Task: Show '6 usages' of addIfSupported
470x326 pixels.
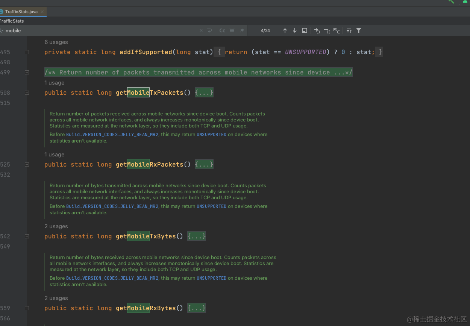Action: [56, 42]
